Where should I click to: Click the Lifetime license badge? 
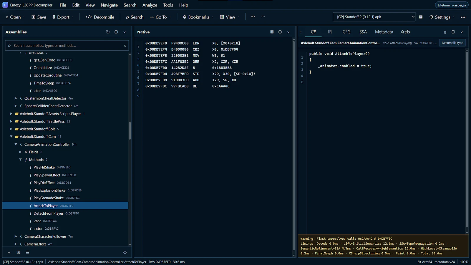click(452, 5)
